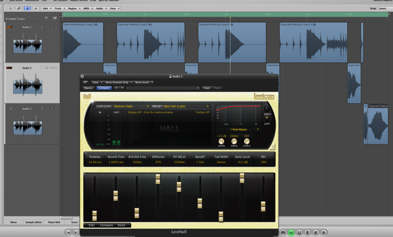
Task: Expand the Global Tracks disclosure triangle
Action: [x=7, y=19]
